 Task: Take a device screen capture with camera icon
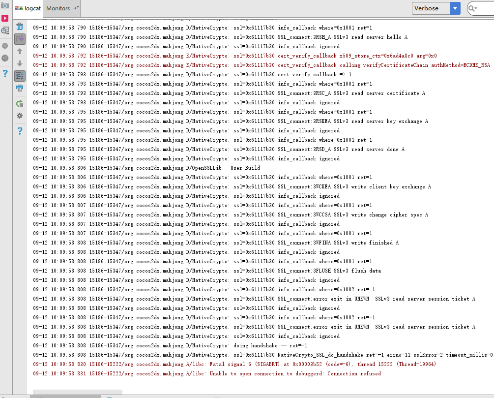click(5, 5)
